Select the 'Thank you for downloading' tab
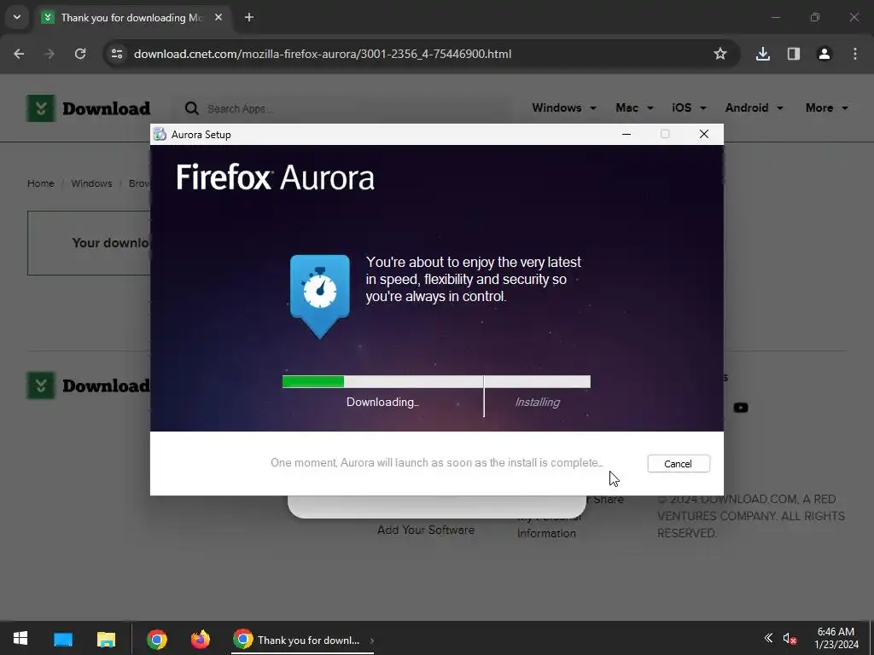The height and width of the screenshot is (655, 874). pyautogui.click(x=134, y=18)
